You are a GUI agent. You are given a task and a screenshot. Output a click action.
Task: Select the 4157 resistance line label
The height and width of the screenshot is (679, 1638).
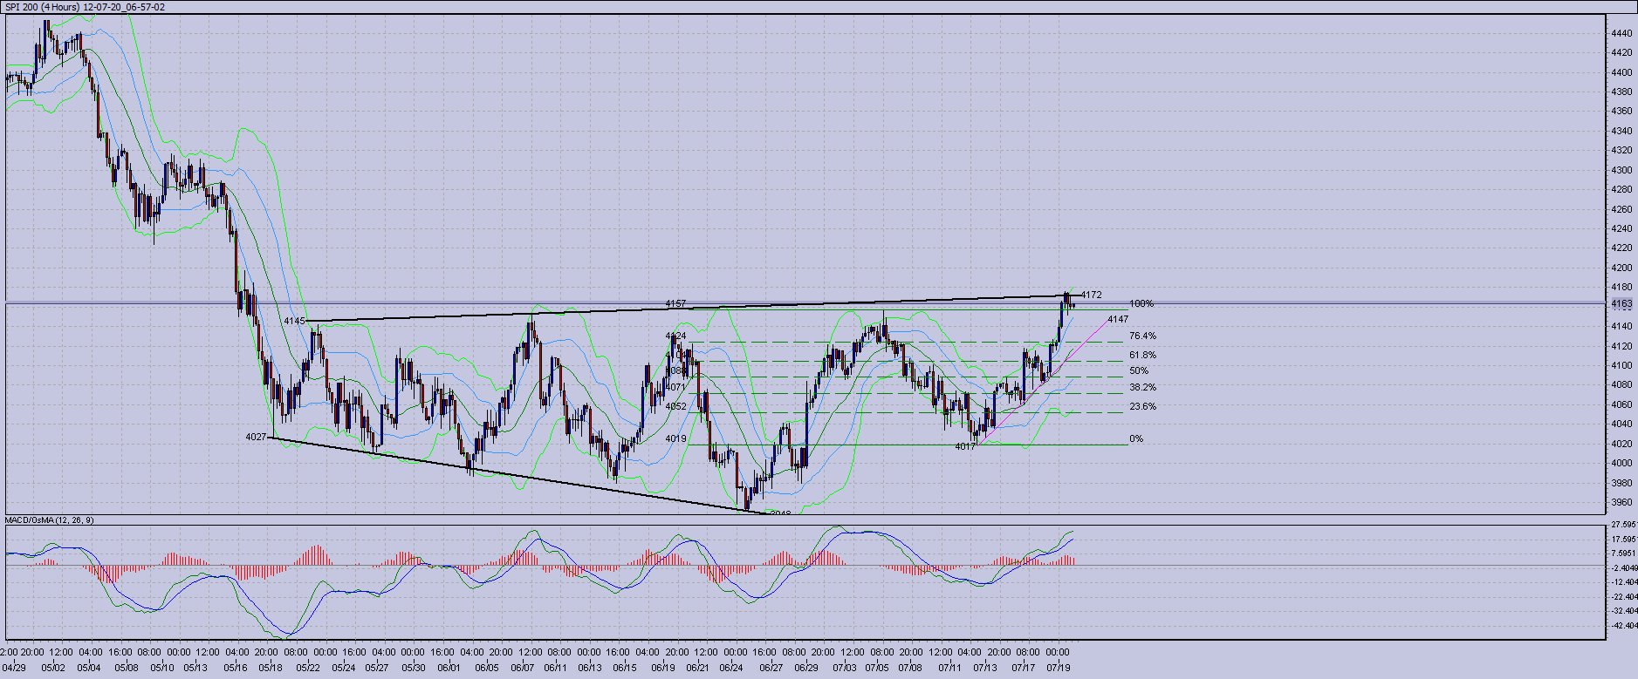pos(675,303)
